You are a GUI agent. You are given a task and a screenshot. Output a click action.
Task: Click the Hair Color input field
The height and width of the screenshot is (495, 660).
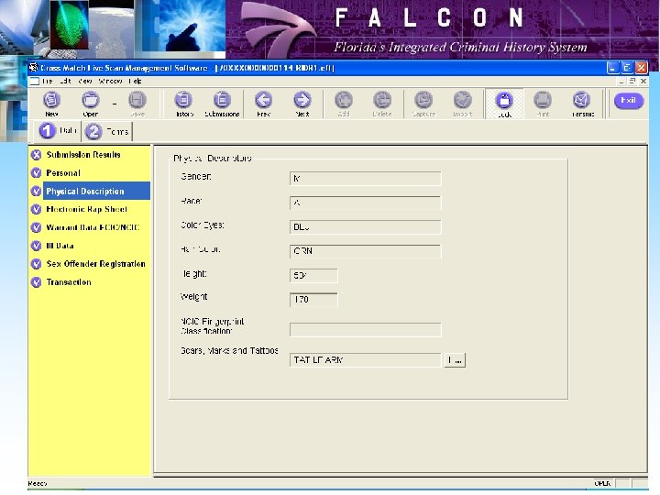[366, 251]
